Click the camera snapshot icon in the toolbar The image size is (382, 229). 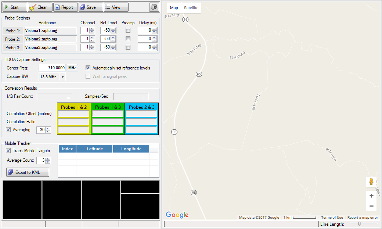(154, 7)
